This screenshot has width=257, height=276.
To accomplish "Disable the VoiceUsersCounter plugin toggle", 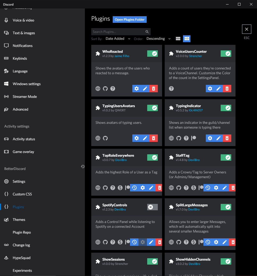I will click(x=226, y=54).
